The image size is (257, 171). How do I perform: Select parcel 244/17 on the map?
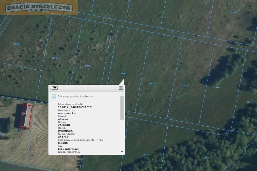tap(54, 58)
